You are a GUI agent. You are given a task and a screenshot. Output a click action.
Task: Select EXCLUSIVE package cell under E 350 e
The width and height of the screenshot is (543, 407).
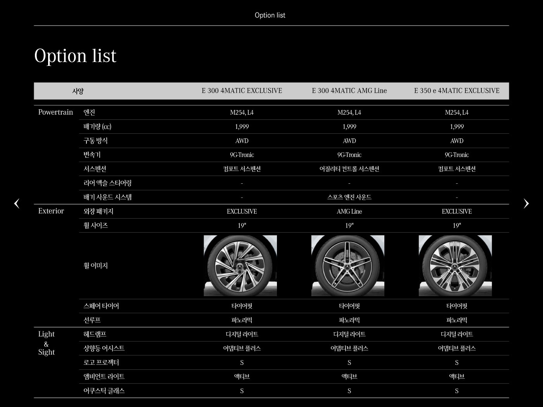(x=457, y=211)
